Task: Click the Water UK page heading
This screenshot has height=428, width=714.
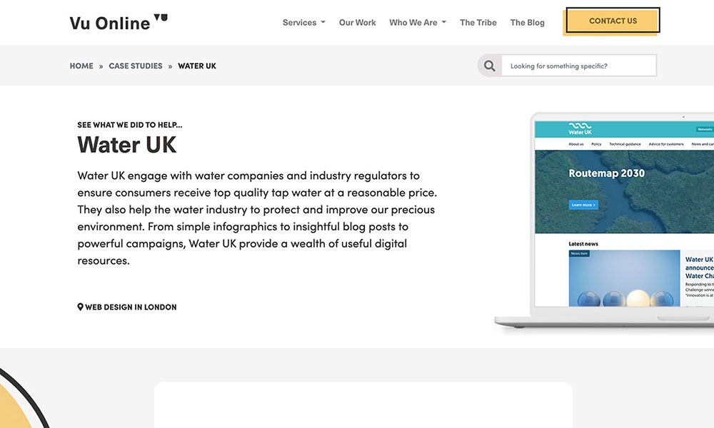Action: click(x=127, y=144)
